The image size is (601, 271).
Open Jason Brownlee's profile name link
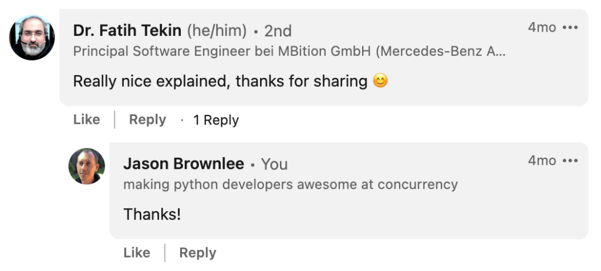[184, 164]
